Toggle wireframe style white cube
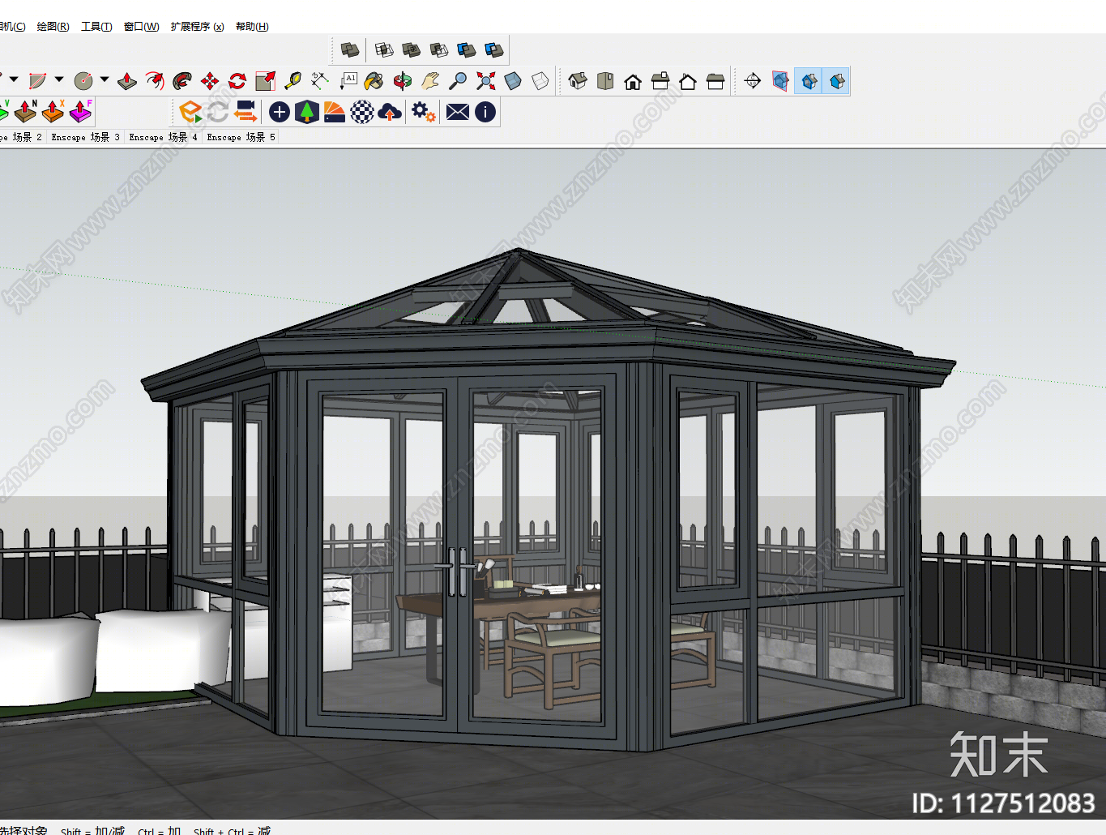The width and height of the screenshot is (1106, 835). pyautogui.click(x=540, y=81)
